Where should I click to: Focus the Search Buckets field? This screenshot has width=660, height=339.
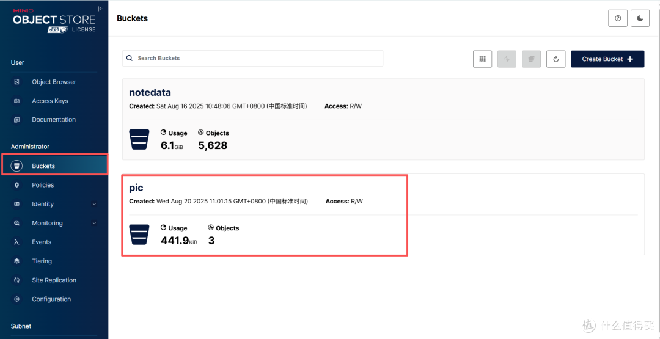[x=252, y=59]
